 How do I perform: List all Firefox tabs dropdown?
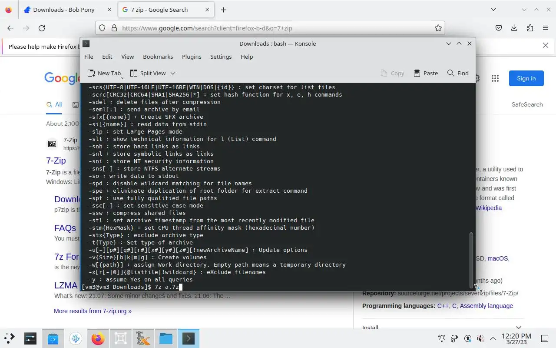(493, 10)
